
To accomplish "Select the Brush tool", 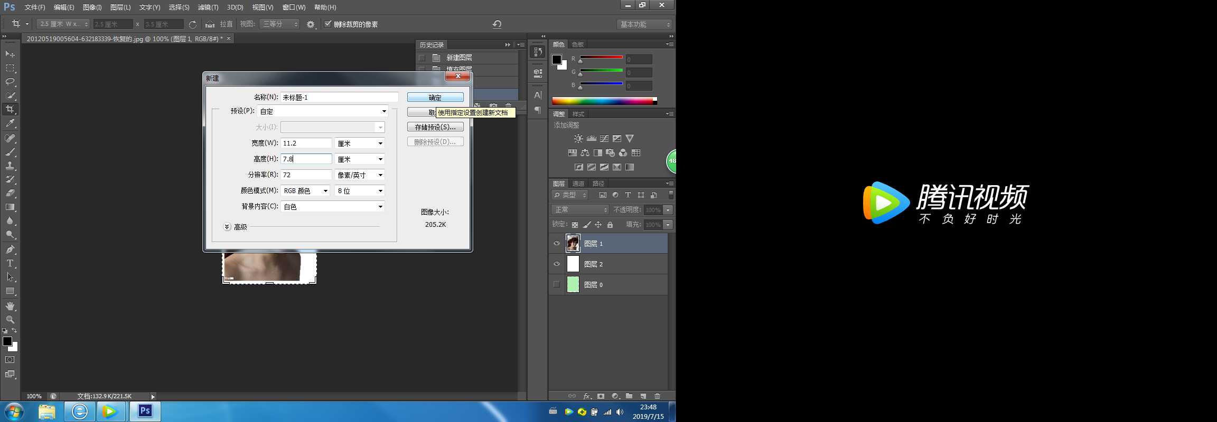I will [10, 152].
